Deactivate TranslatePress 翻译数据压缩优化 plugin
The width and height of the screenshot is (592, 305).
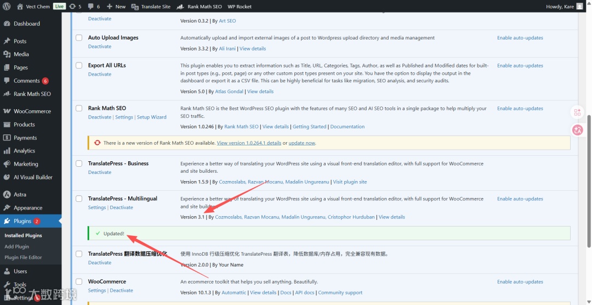100,263
